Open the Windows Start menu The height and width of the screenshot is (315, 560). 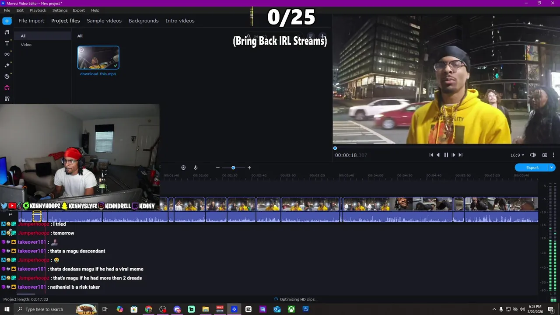point(7,309)
